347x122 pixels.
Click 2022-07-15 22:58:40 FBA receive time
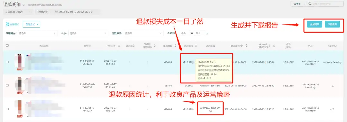[263, 85]
